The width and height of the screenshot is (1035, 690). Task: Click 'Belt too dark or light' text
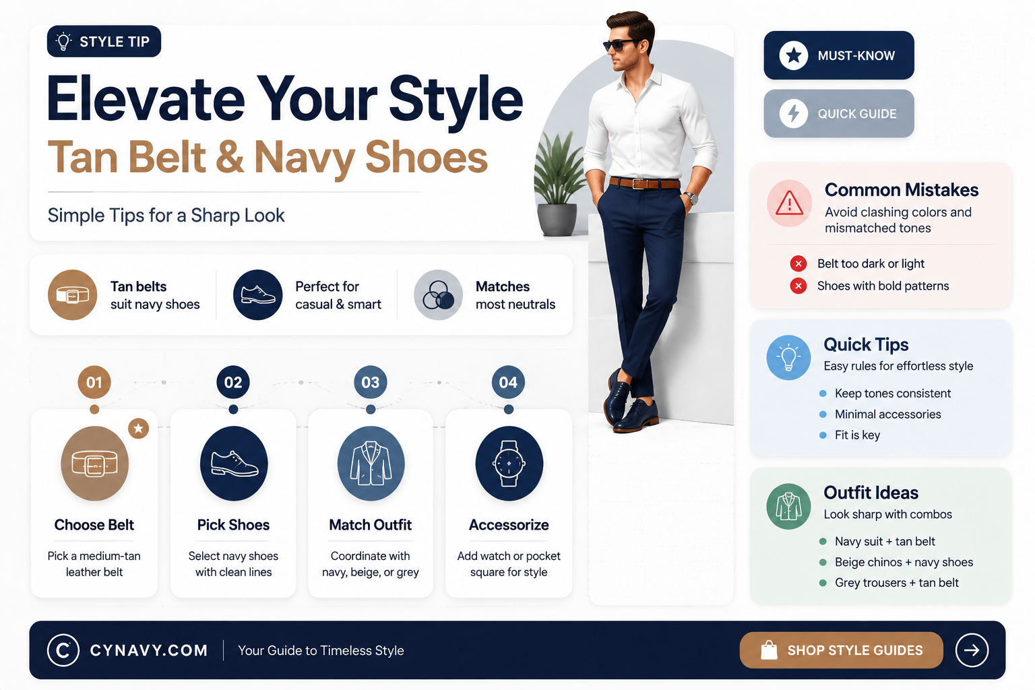coord(871,263)
